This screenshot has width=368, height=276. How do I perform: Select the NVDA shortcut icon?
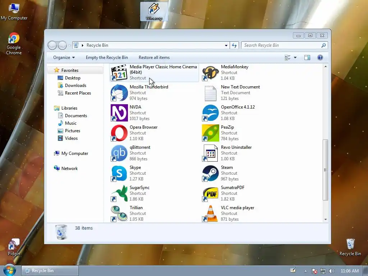[x=119, y=113]
